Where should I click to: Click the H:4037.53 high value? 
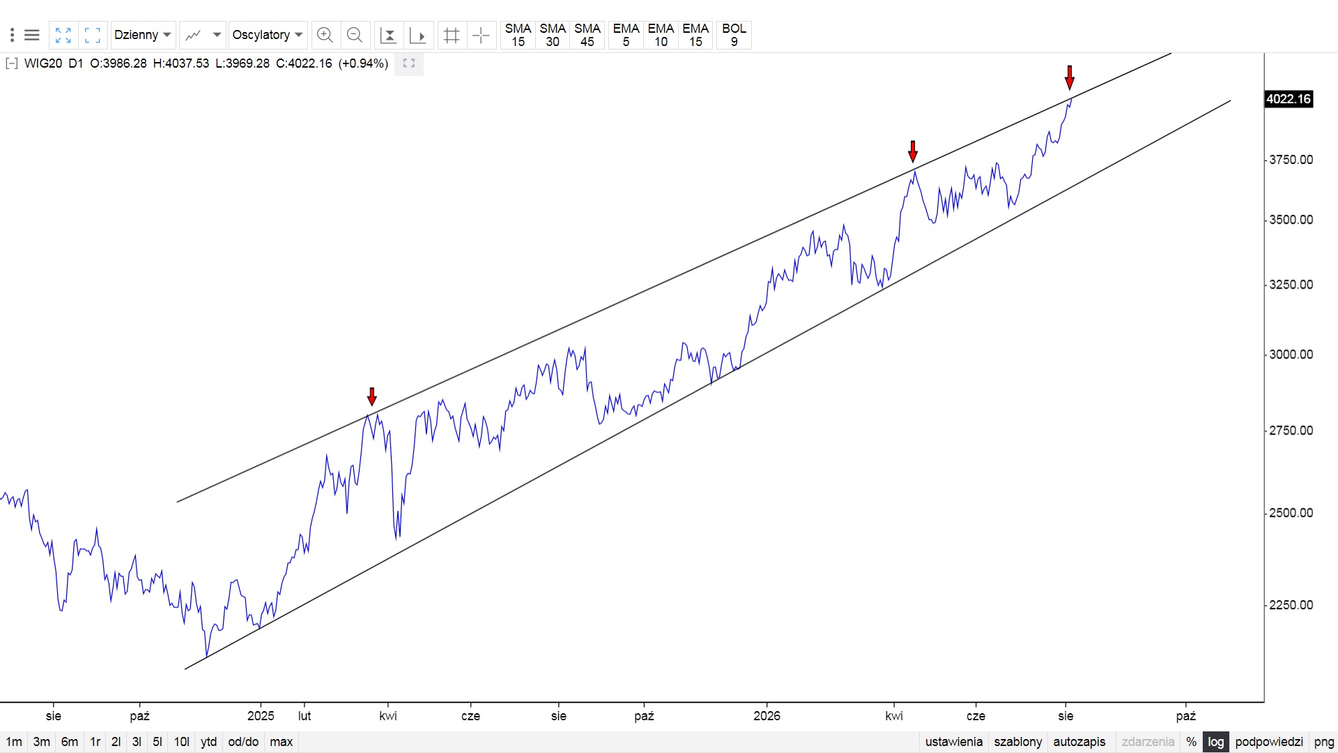[180, 63]
